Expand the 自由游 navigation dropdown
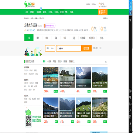The height and width of the screenshot is (133, 133). [51, 12]
